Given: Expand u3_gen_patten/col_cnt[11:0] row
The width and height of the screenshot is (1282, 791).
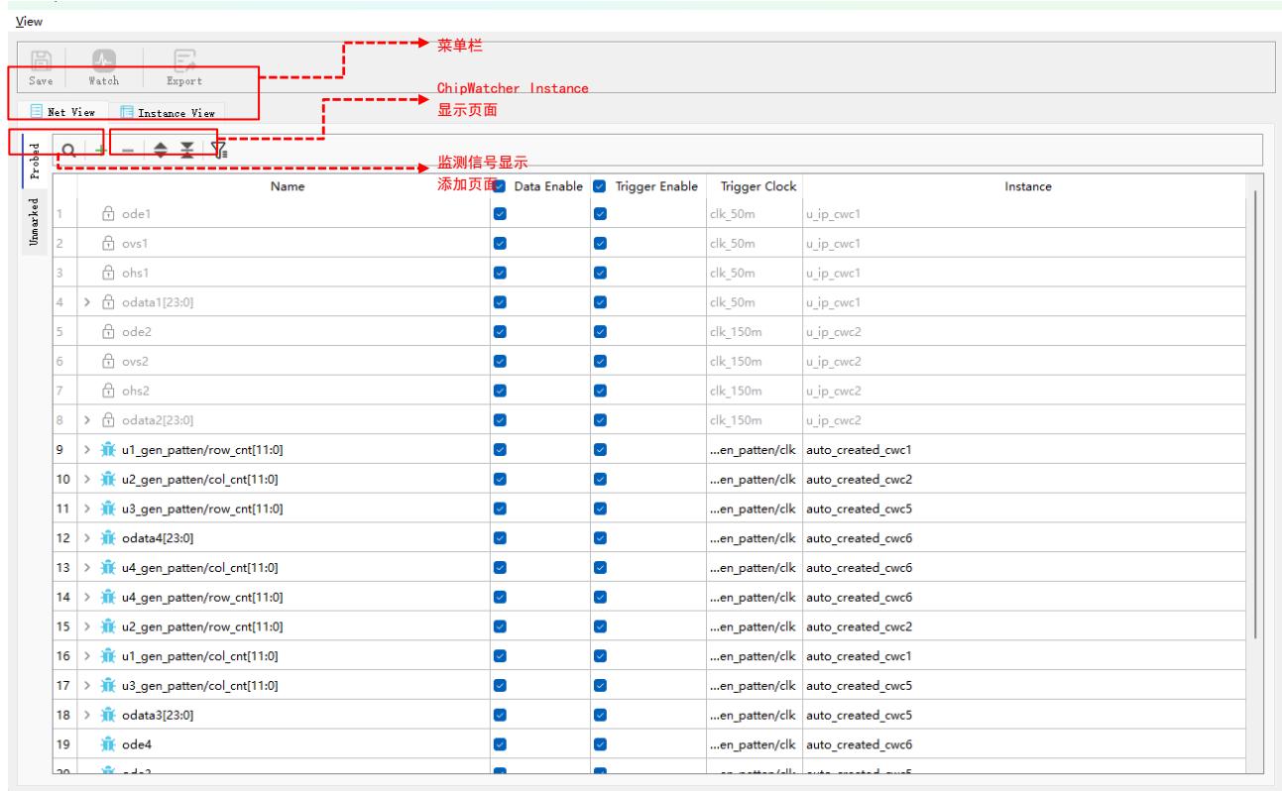Looking at the screenshot, I should pos(89,685).
